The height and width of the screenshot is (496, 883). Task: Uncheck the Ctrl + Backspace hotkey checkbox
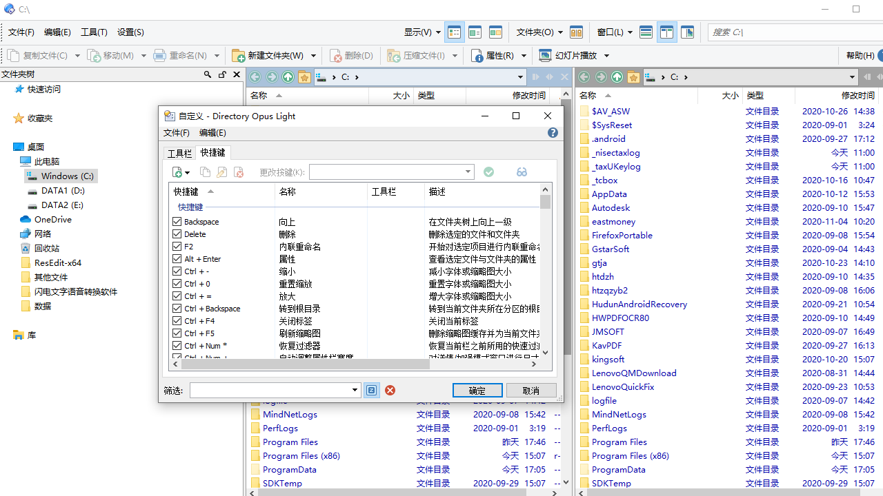[177, 309]
